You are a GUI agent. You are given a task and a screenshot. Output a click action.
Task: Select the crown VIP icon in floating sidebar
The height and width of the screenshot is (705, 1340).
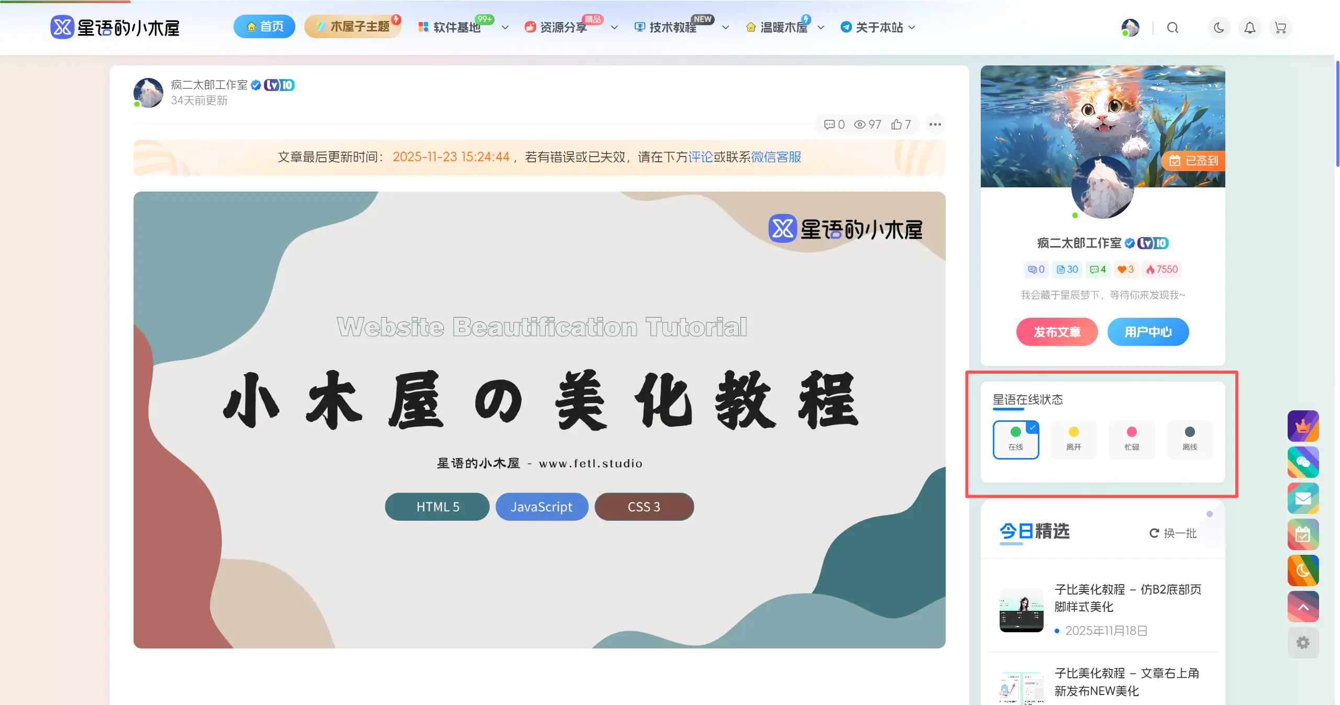(1303, 427)
